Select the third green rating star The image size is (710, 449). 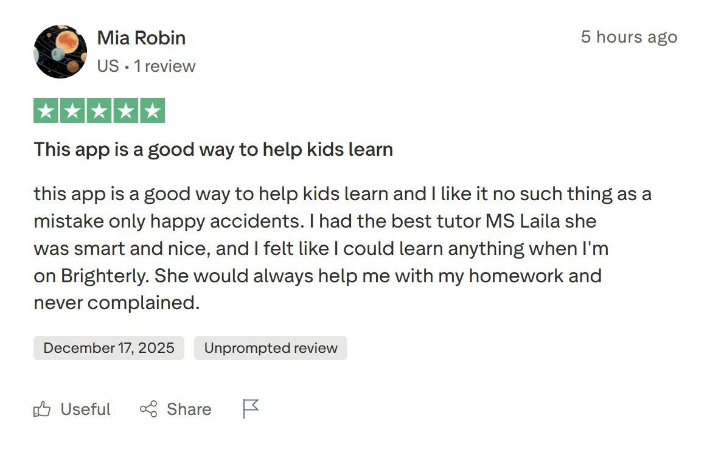coord(99,110)
